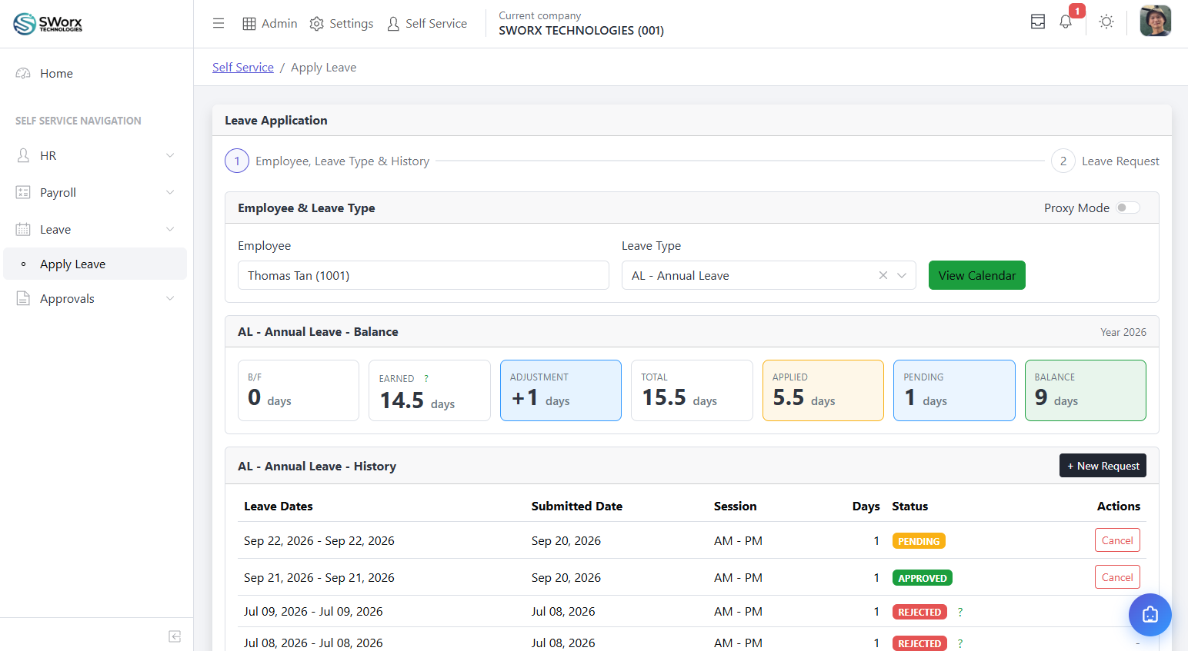Expand the Approvals sidebar section
The height and width of the screenshot is (651, 1188).
[95, 299]
